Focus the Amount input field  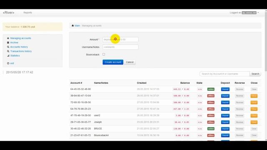click(121, 40)
